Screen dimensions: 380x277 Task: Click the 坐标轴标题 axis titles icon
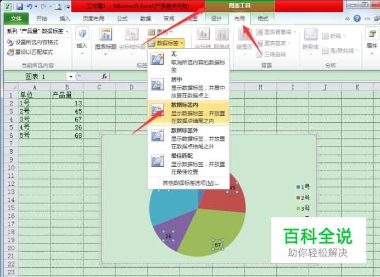click(132, 34)
